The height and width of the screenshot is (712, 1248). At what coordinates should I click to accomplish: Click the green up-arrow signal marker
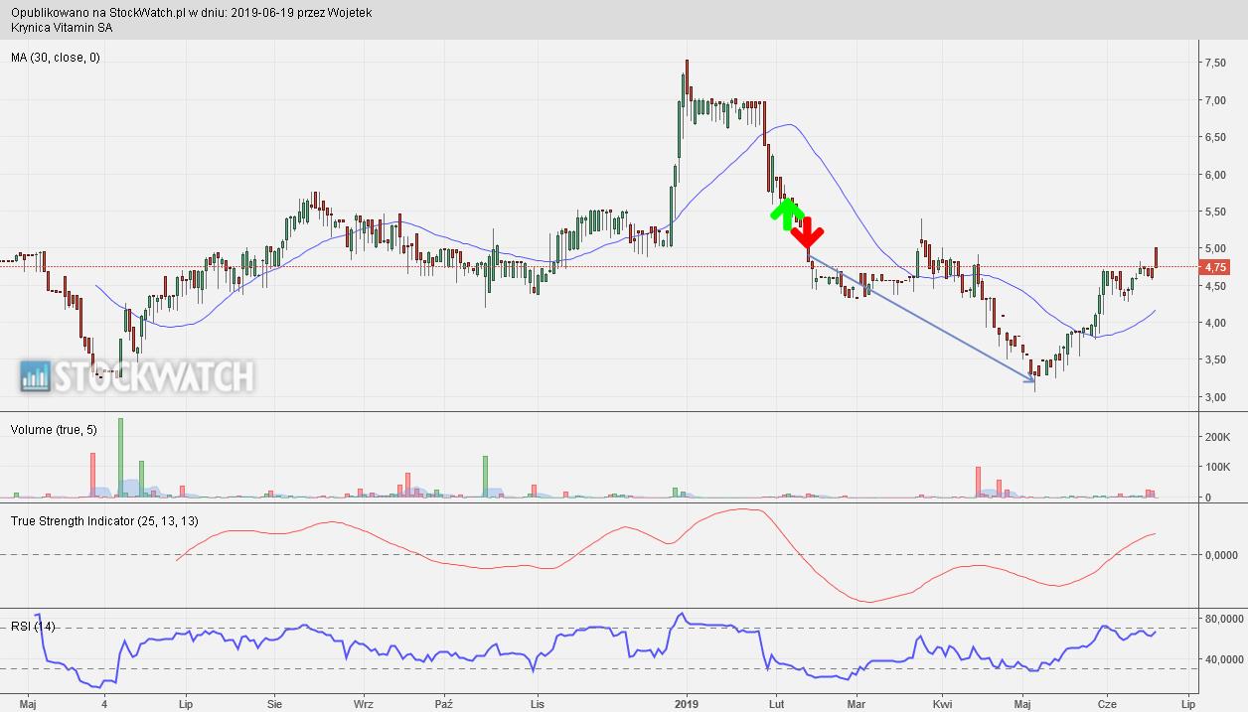click(787, 214)
